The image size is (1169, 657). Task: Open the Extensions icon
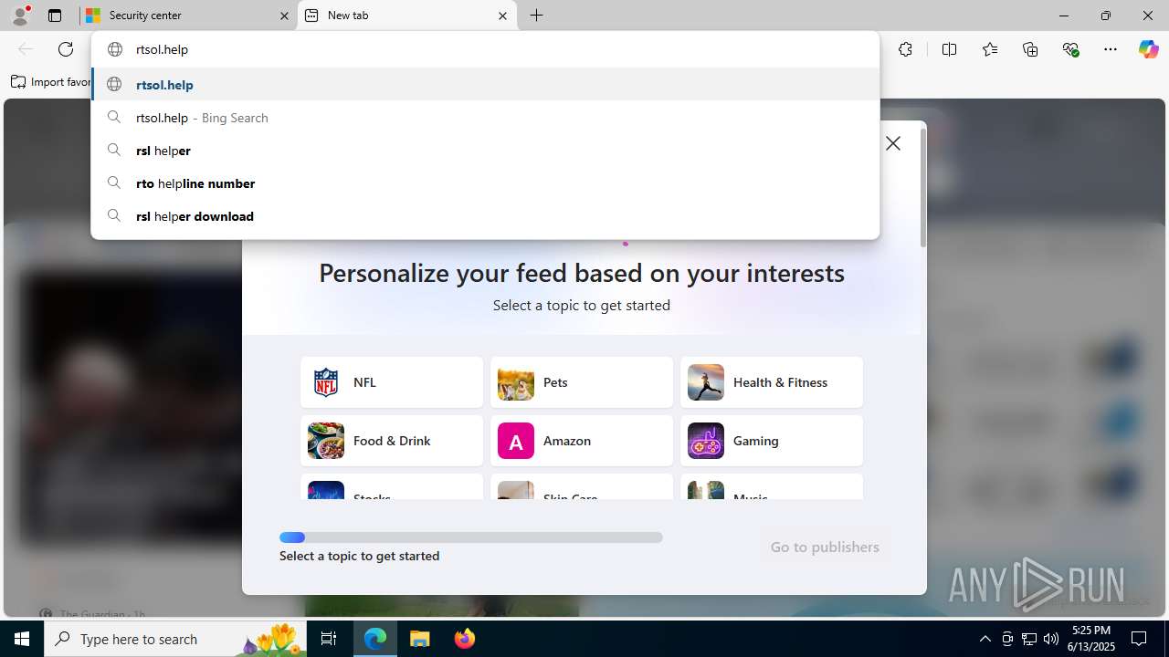coord(905,49)
